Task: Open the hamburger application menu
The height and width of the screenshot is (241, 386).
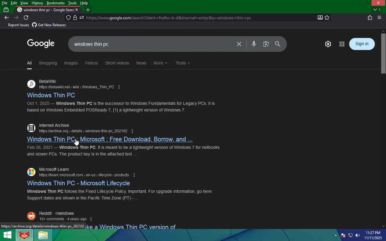Action: [379, 18]
